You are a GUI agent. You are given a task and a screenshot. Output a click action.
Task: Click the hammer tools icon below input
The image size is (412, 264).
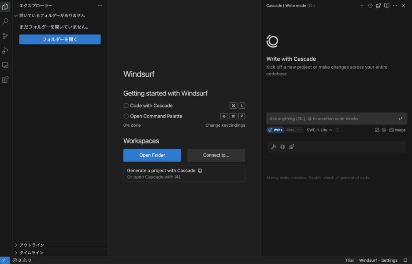(274, 147)
